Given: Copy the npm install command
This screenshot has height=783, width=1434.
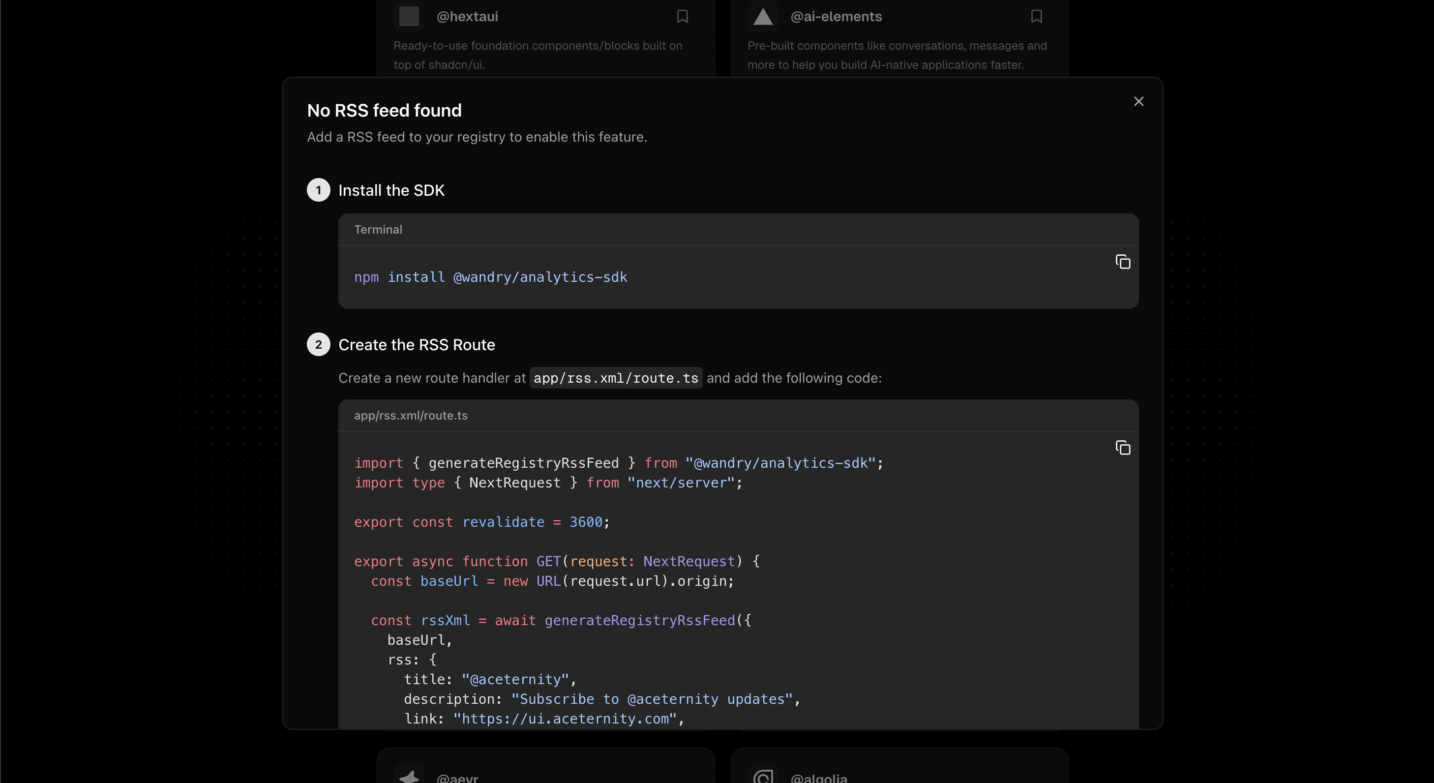Looking at the screenshot, I should [x=1123, y=262].
